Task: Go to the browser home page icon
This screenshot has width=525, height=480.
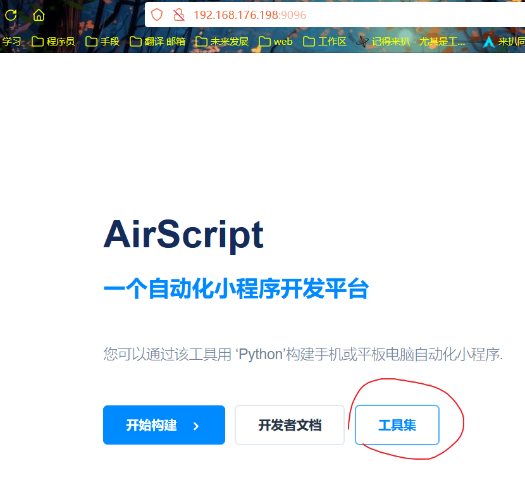Action: 39,15
